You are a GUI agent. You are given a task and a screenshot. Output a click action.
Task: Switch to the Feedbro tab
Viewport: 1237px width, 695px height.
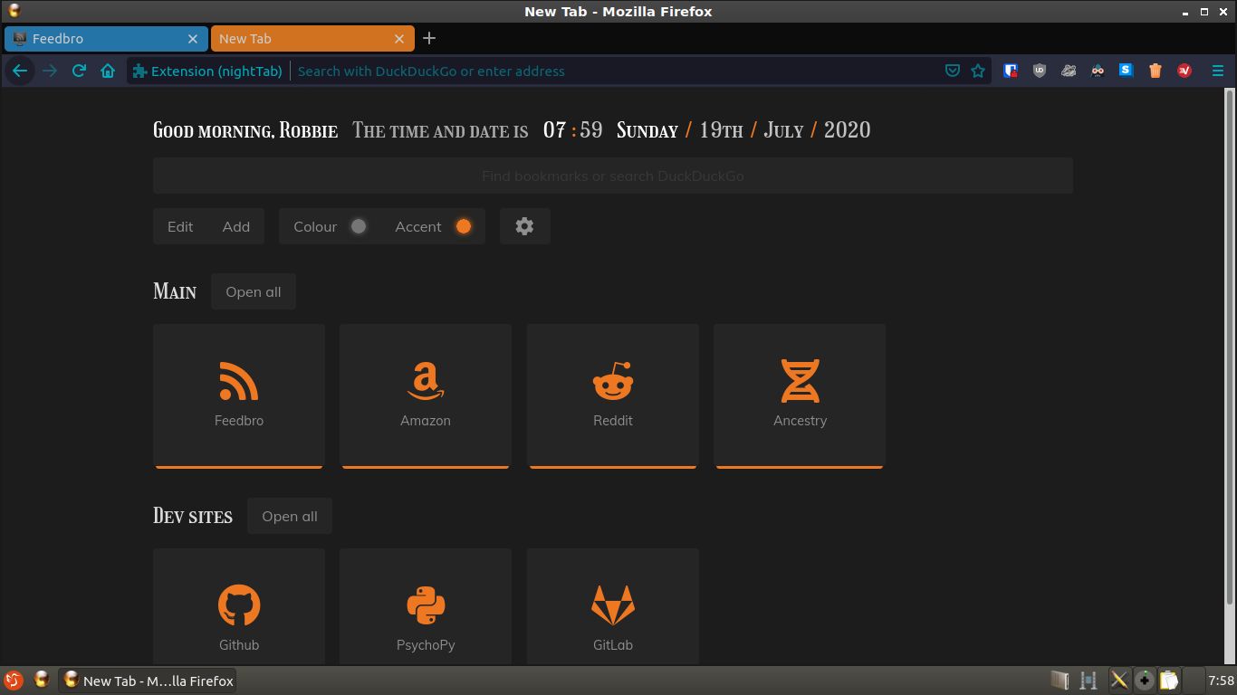coord(100,38)
